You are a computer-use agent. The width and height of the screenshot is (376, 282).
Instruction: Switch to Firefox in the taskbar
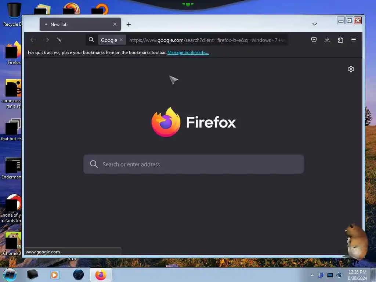point(101,275)
